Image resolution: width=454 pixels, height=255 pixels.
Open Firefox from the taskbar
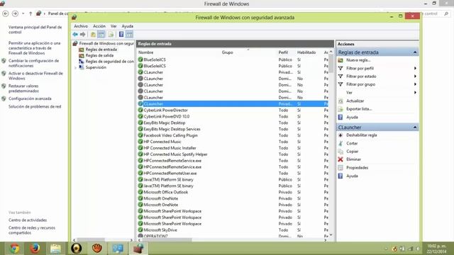[35, 249]
